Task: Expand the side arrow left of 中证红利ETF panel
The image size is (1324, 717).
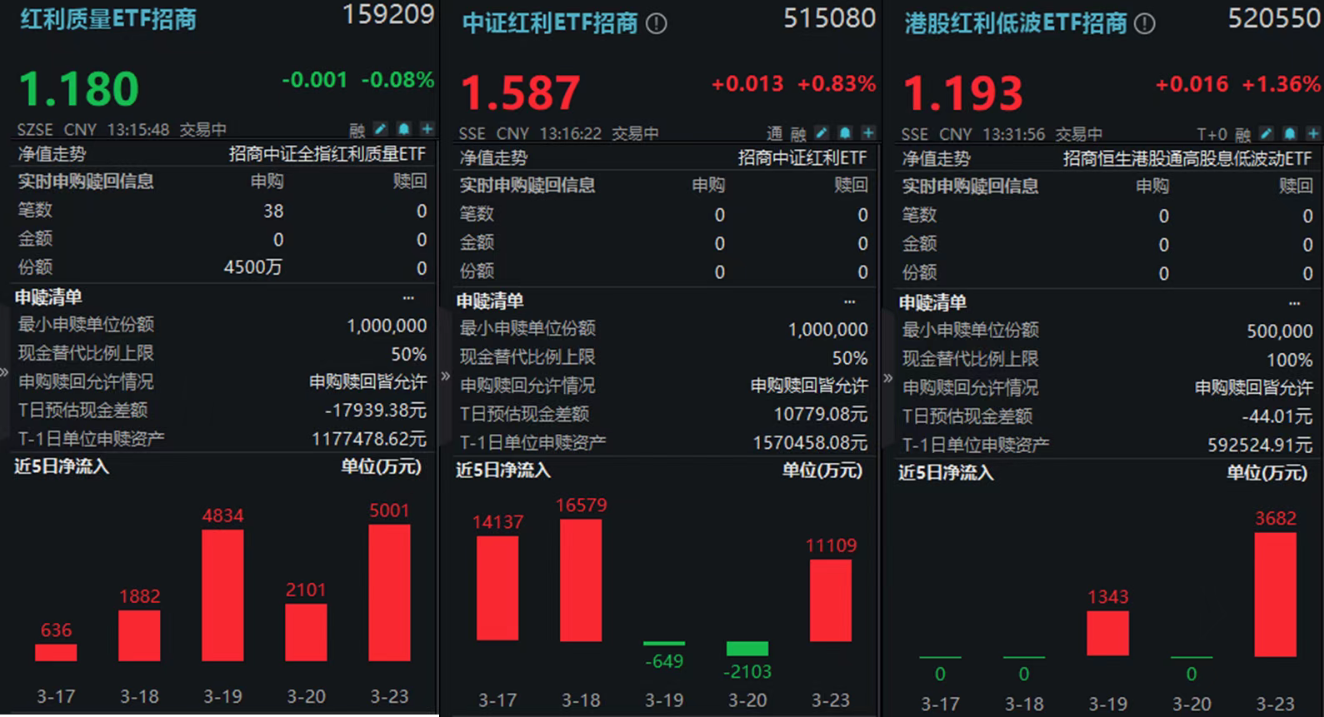Action: click(445, 376)
